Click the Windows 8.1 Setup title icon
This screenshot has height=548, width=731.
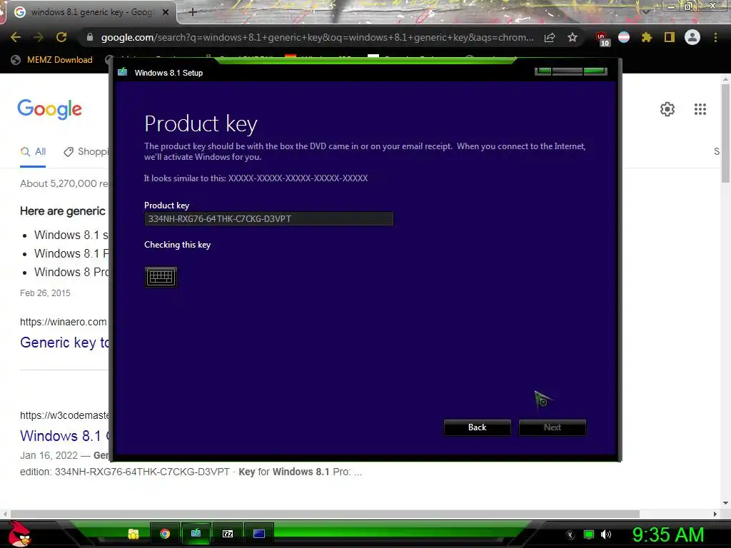click(x=123, y=72)
